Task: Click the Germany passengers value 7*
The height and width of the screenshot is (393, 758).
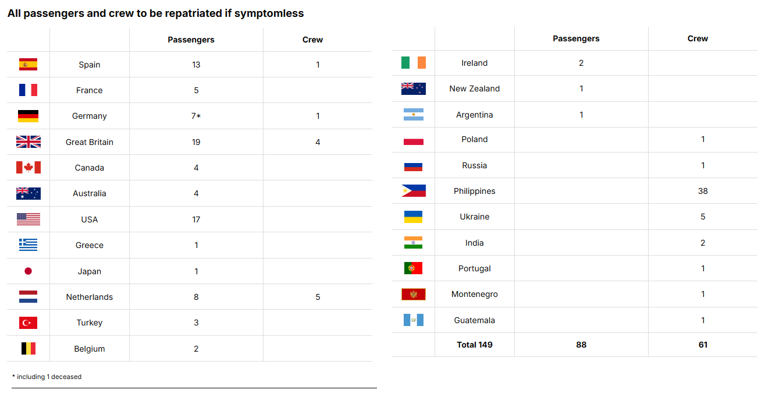Action: pos(196,116)
